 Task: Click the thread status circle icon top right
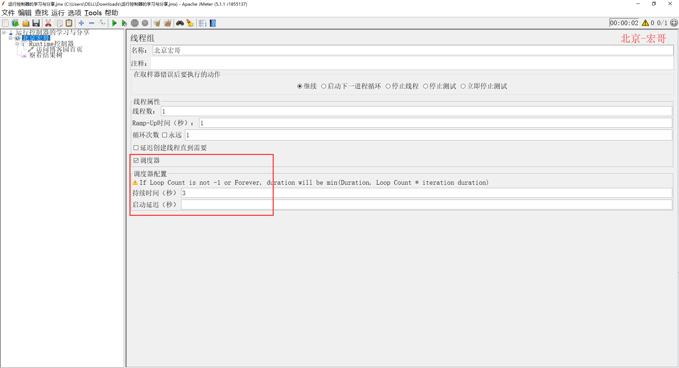click(674, 23)
